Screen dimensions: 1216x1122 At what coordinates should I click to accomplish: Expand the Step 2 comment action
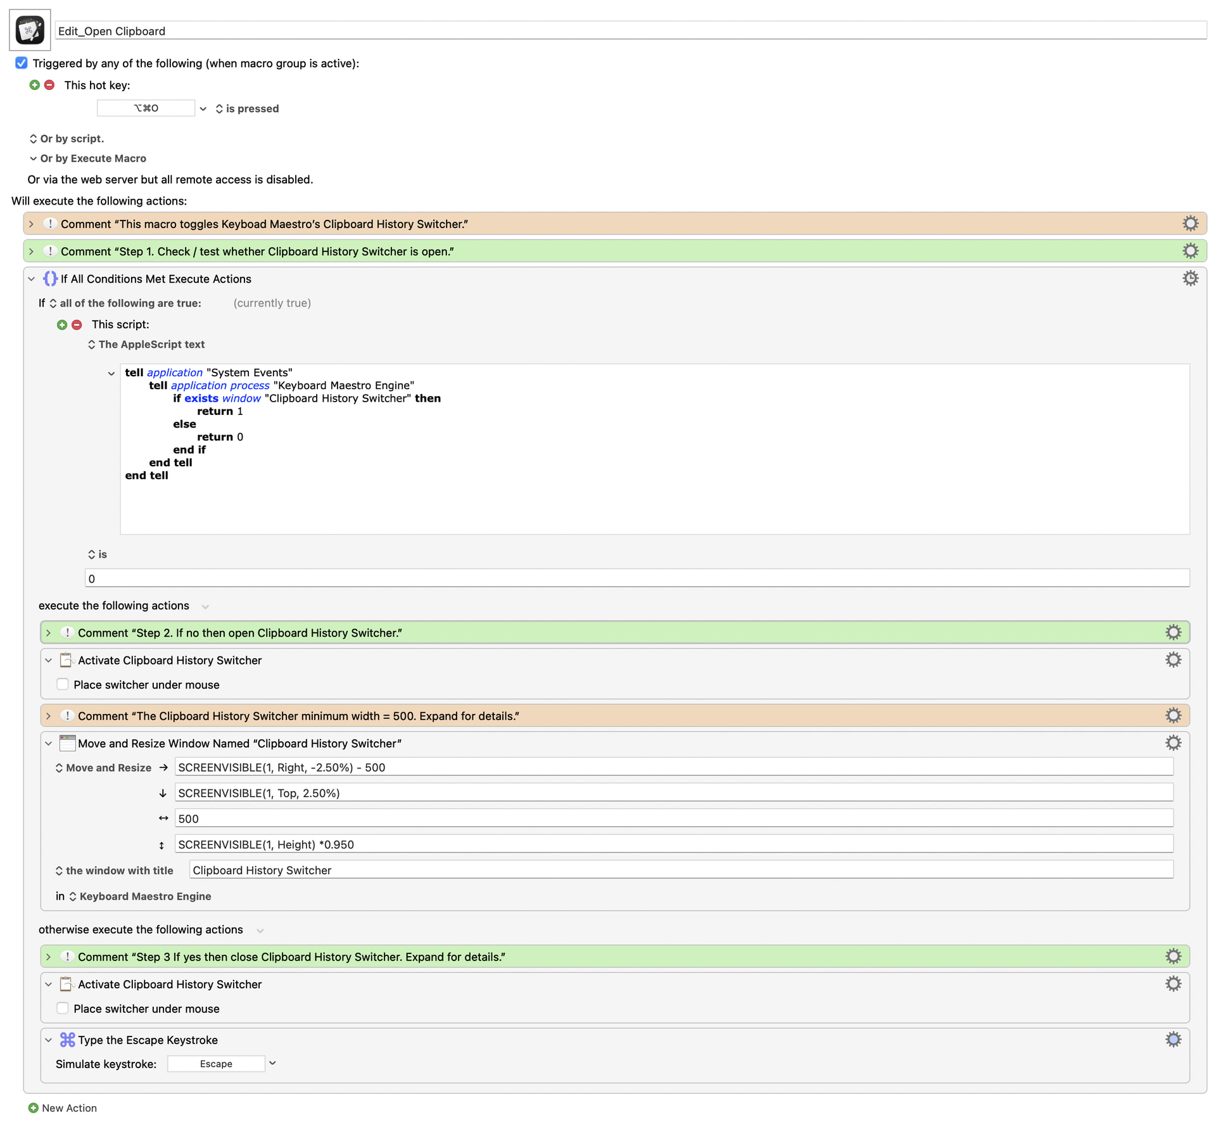[x=49, y=632]
